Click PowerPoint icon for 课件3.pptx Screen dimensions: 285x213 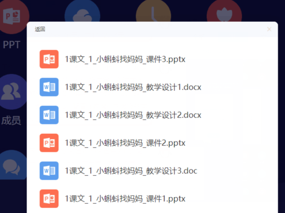tap(49, 59)
